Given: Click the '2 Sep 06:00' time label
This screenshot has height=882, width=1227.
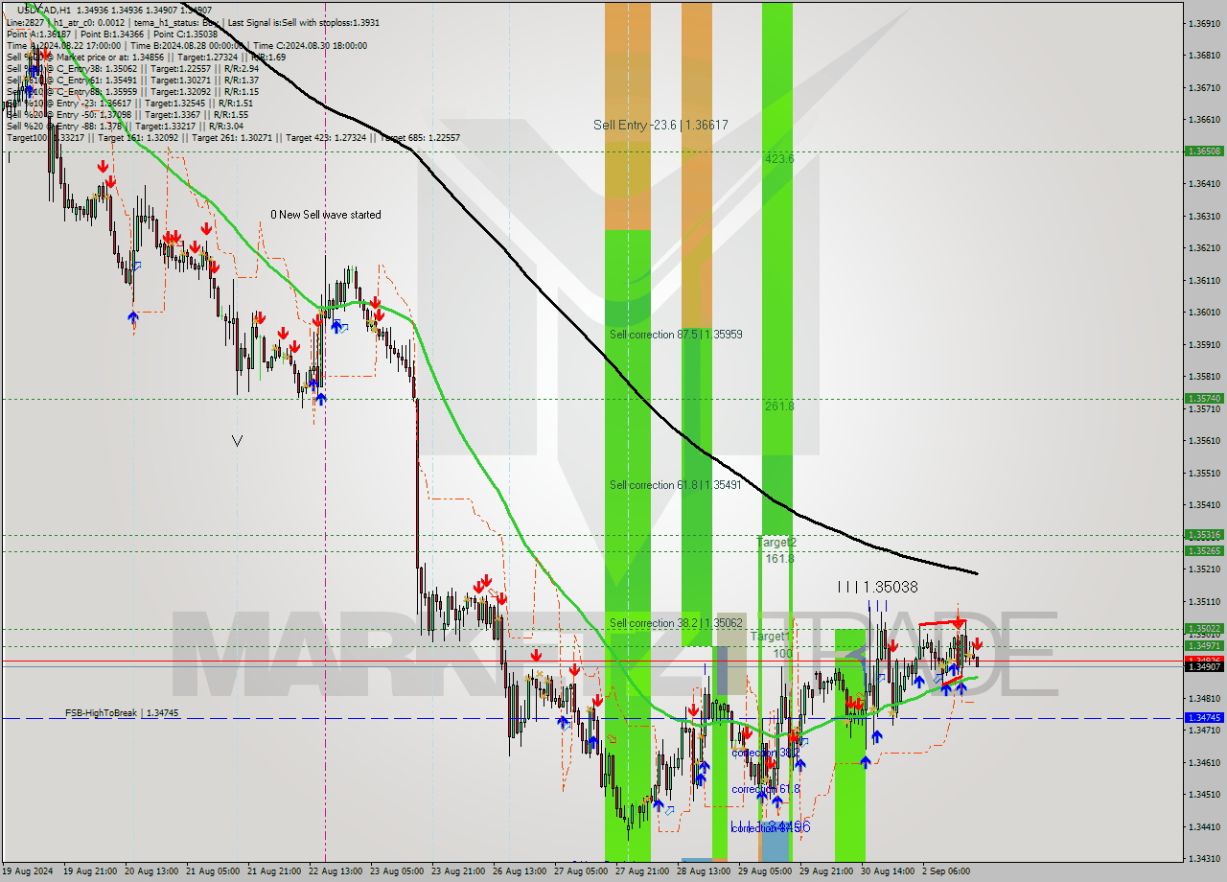Looking at the screenshot, I should pyautogui.click(x=945, y=871).
